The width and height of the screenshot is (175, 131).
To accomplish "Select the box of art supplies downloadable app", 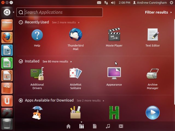I will 75,112.
